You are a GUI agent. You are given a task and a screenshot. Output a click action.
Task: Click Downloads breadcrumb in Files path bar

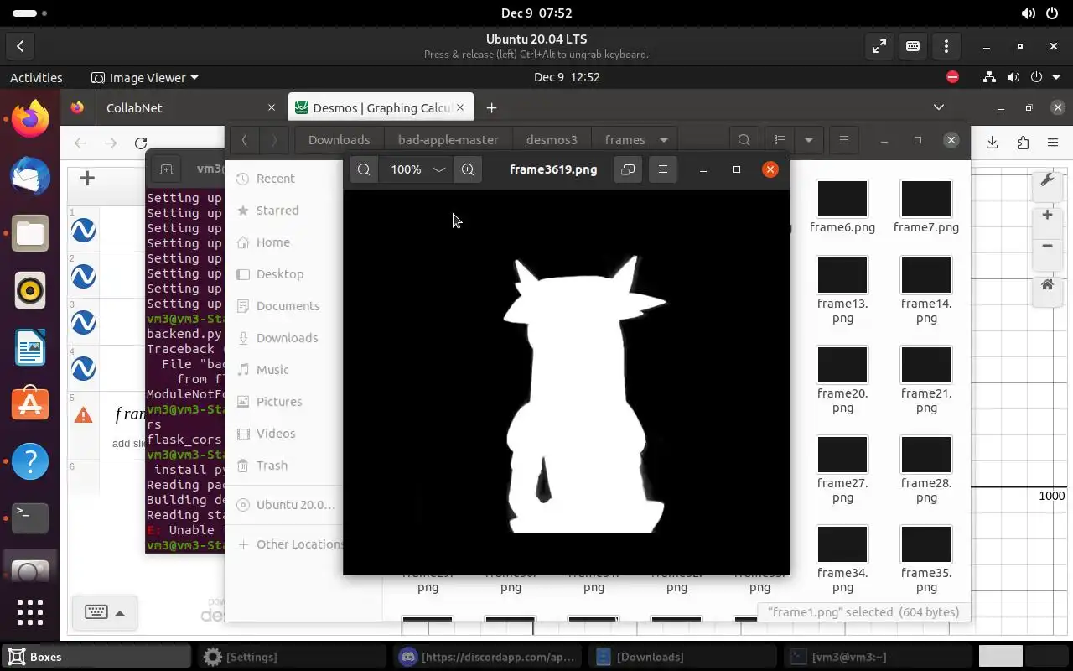(339, 140)
